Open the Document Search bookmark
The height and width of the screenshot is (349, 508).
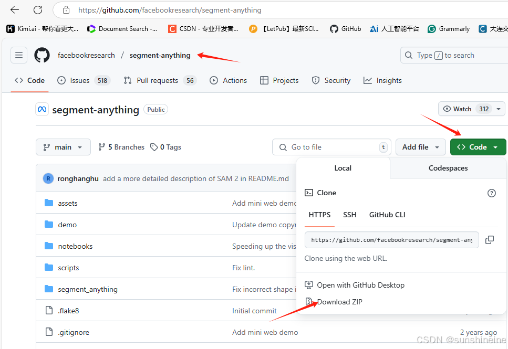122,29
